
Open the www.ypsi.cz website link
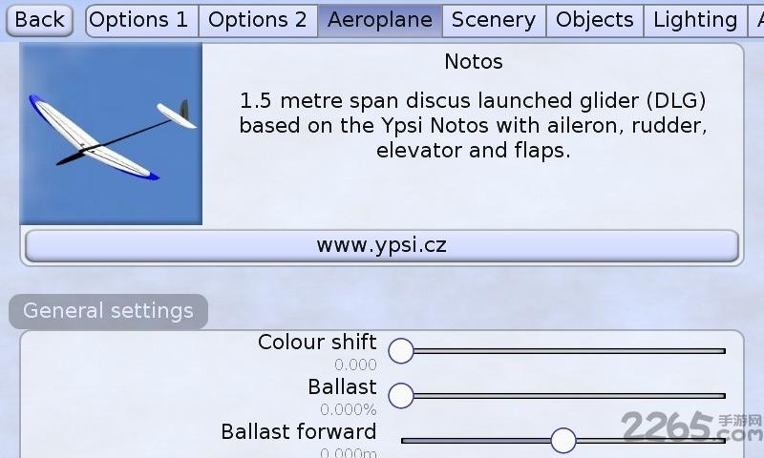(381, 245)
